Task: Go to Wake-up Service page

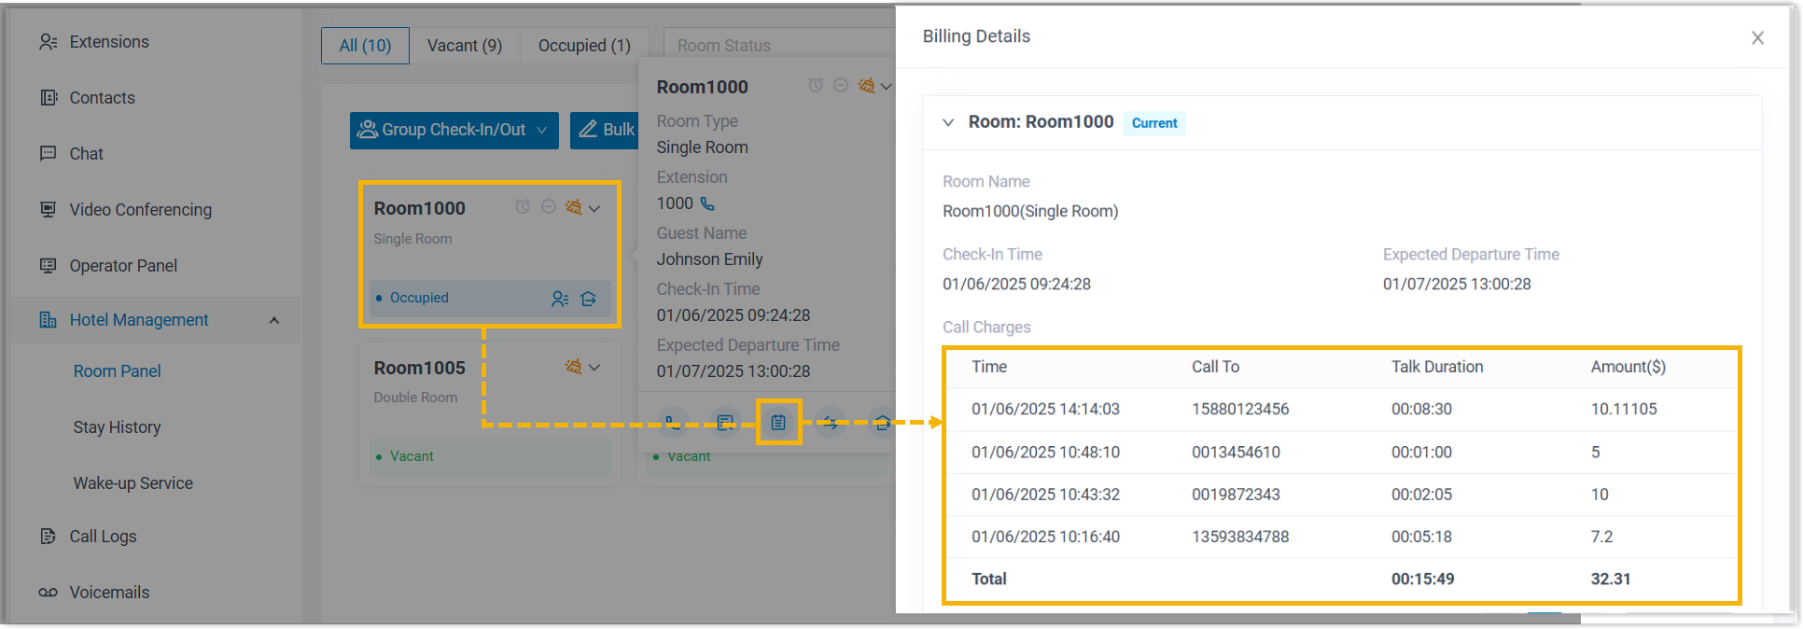Action: click(x=133, y=482)
